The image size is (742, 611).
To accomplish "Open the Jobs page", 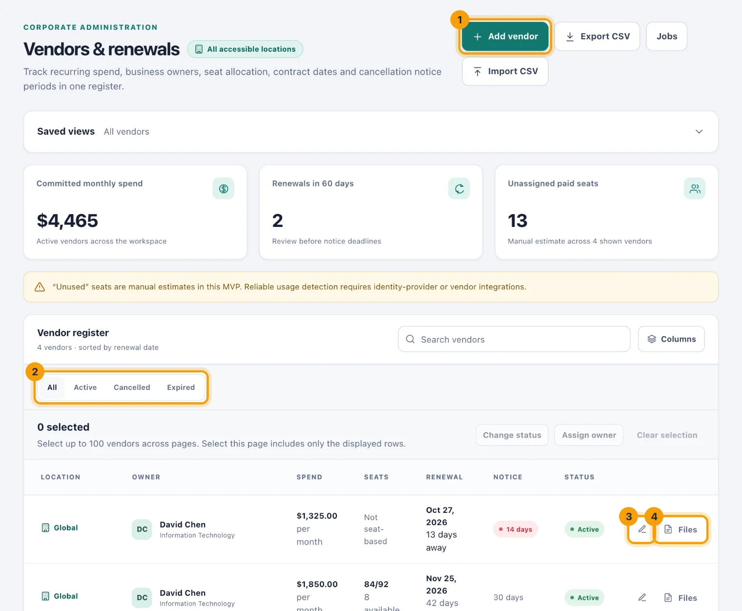I will [667, 37].
